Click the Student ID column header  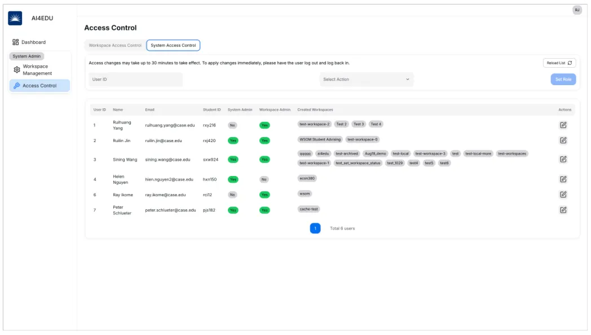pos(212,109)
